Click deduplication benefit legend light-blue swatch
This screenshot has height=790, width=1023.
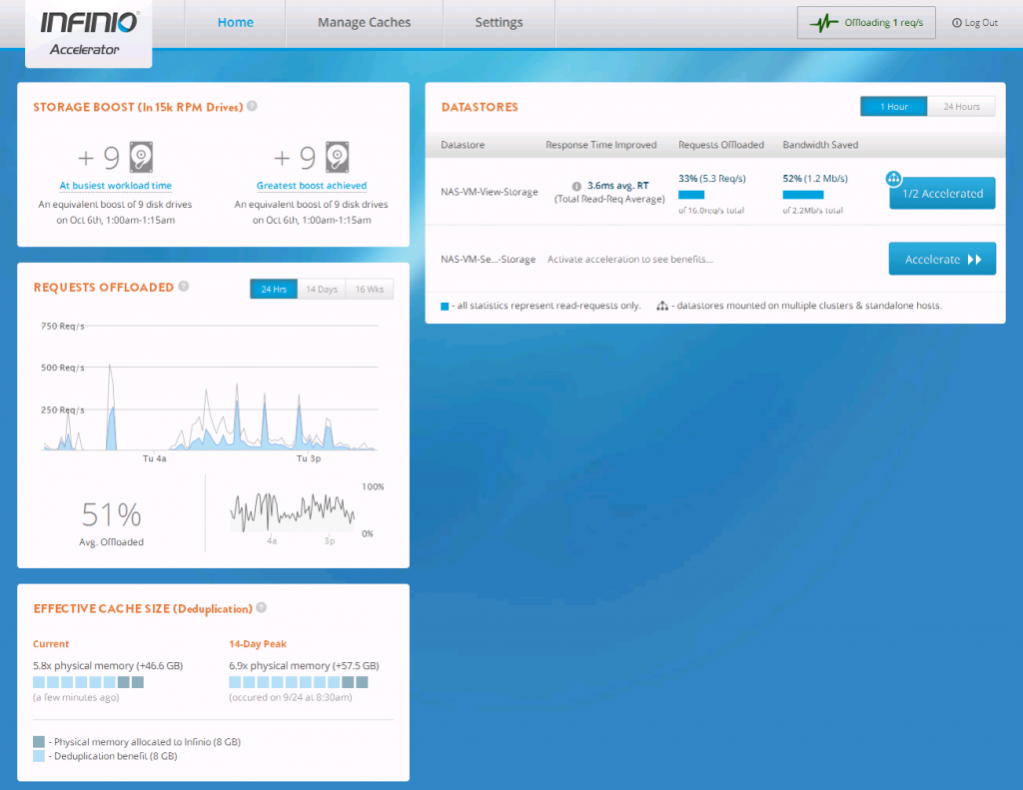coord(39,756)
